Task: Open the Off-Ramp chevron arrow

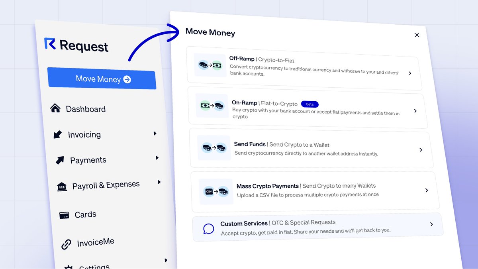Action: [x=410, y=73]
